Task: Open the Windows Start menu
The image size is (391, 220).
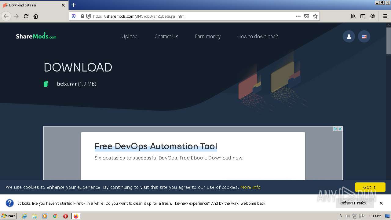Action: (8, 216)
